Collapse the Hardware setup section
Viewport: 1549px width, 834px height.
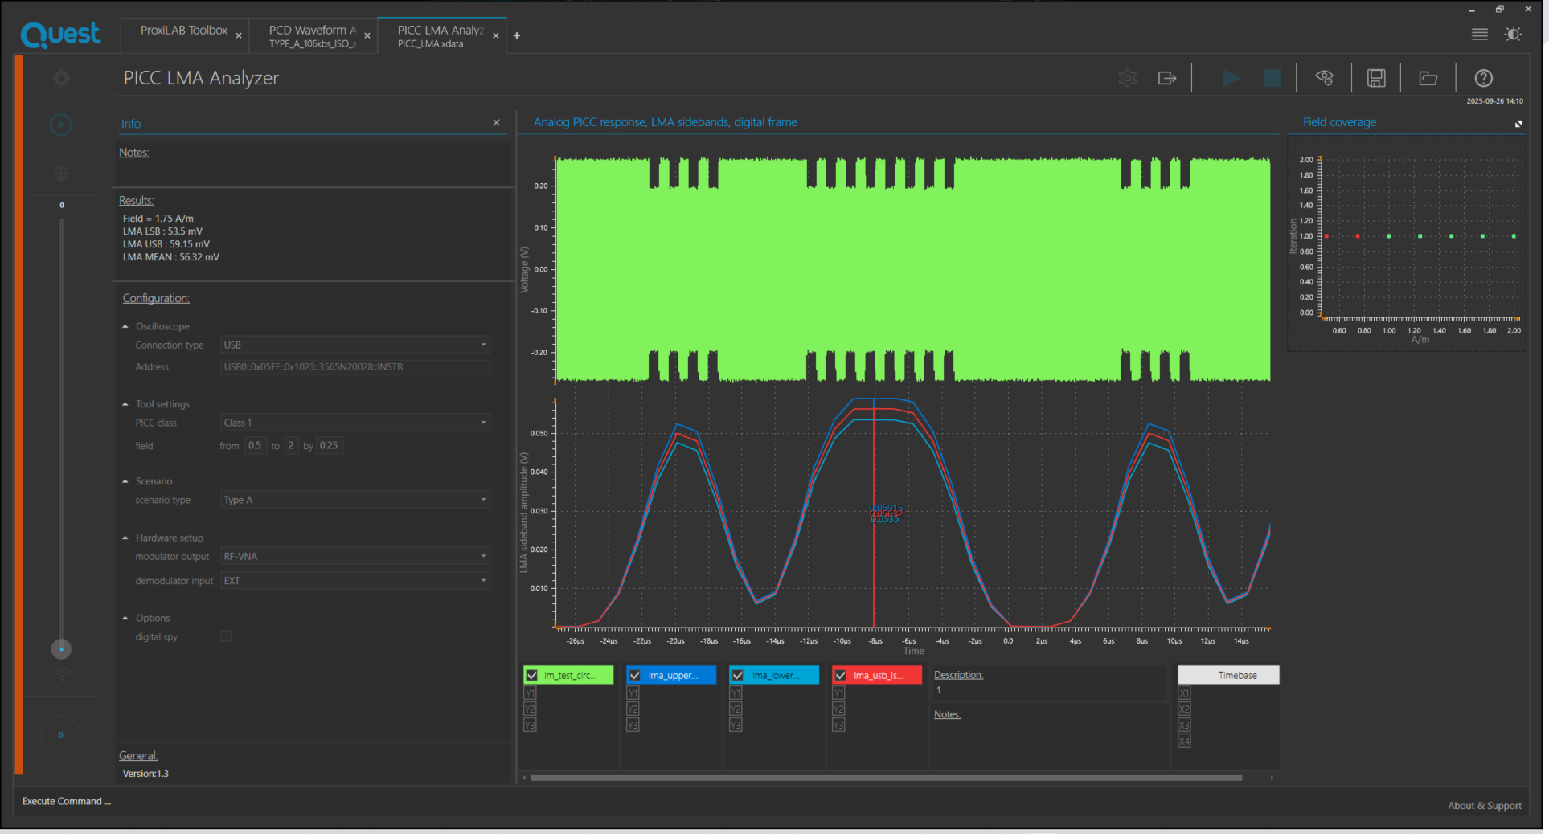[x=125, y=538]
